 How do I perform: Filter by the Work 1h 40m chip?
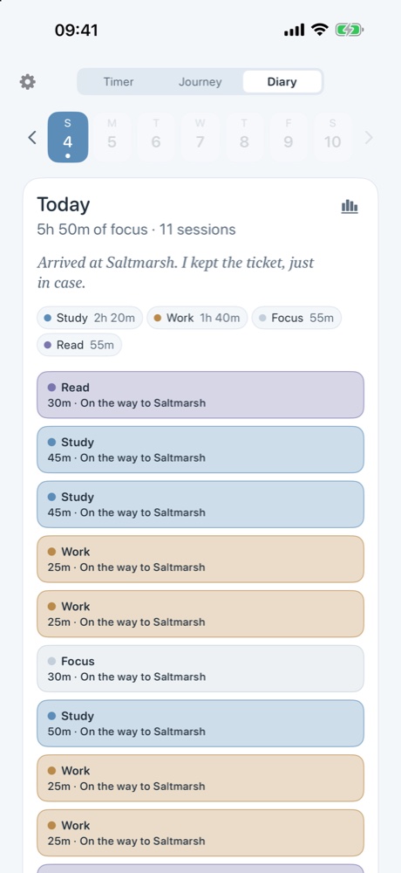tap(197, 318)
